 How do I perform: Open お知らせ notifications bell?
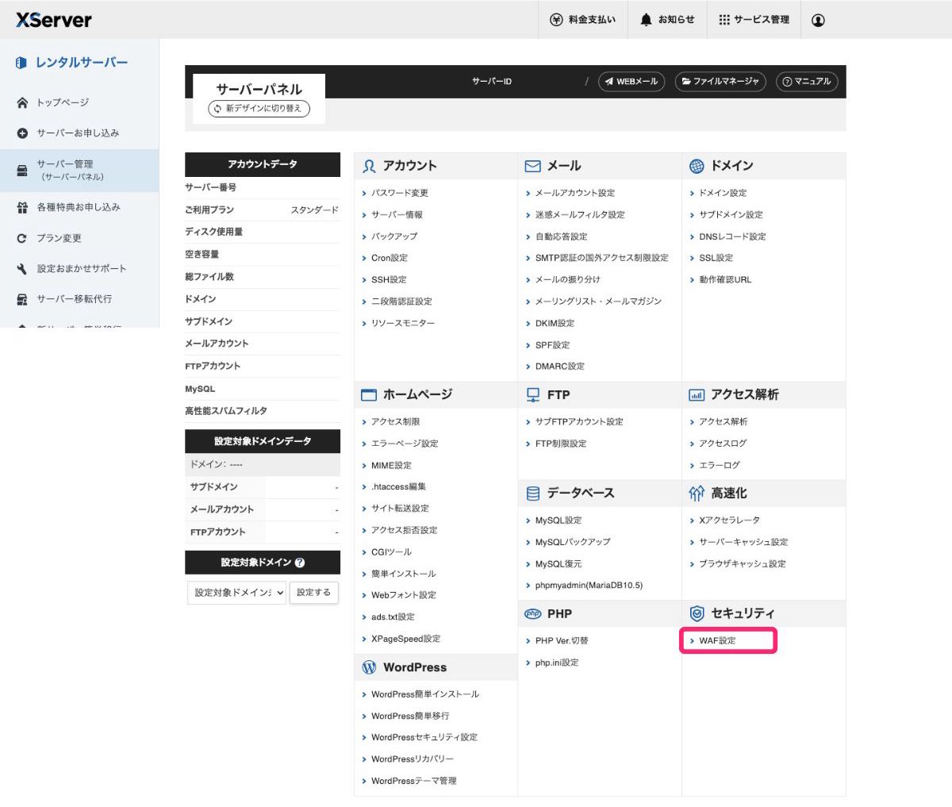pos(667,20)
